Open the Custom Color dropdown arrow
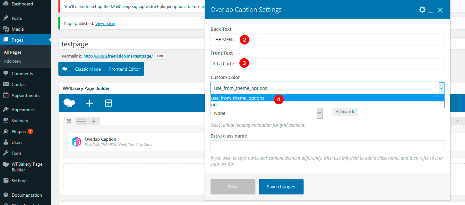Image resolution: width=465 pixels, height=205 pixels. click(x=441, y=88)
